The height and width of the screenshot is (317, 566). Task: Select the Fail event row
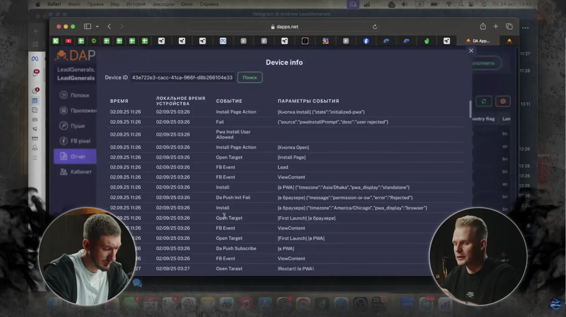285,122
